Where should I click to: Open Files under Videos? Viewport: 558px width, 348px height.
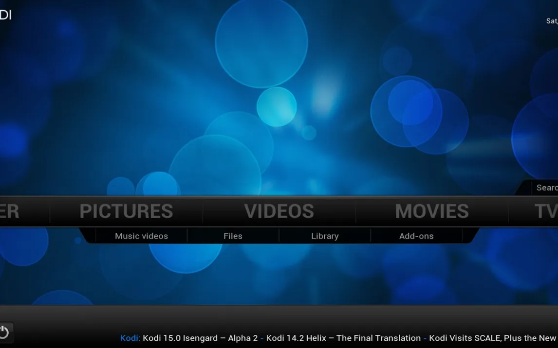(x=233, y=236)
